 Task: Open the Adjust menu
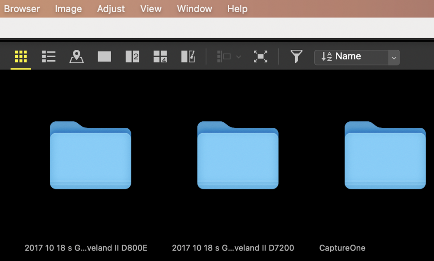click(111, 9)
